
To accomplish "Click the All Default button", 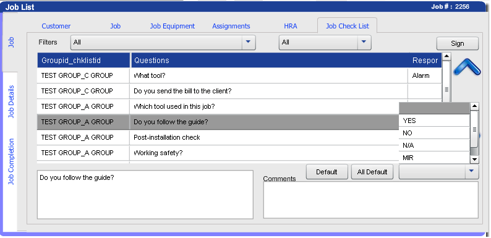I will point(372,172).
